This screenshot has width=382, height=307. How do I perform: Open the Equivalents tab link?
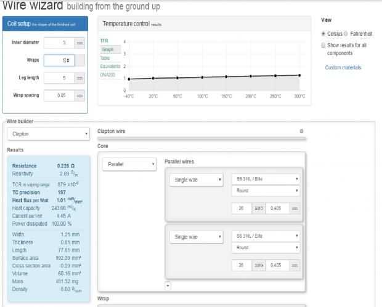click(110, 66)
